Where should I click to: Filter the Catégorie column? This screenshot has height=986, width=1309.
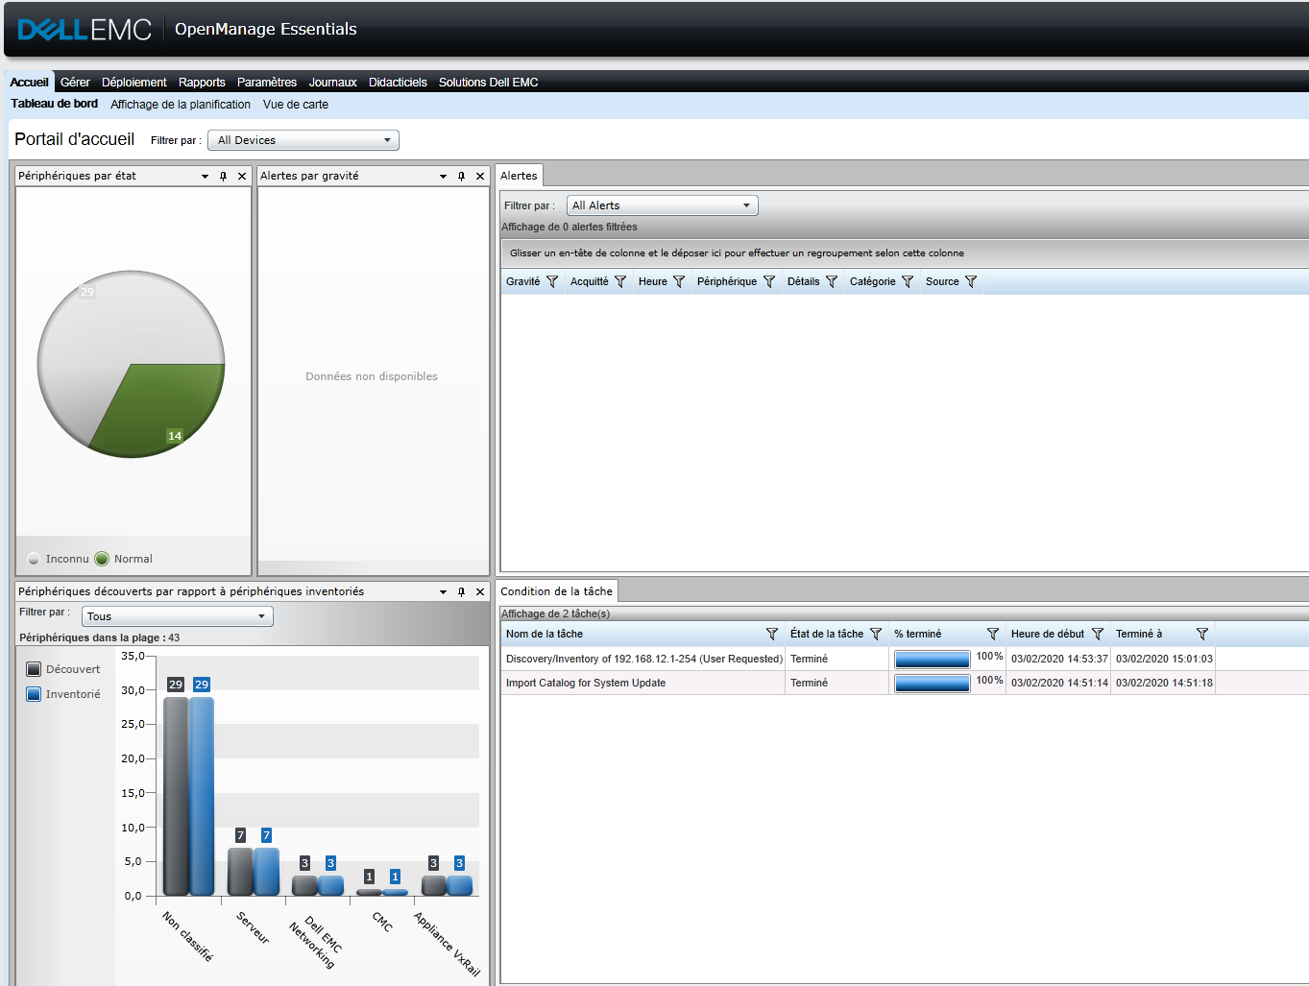tap(908, 281)
